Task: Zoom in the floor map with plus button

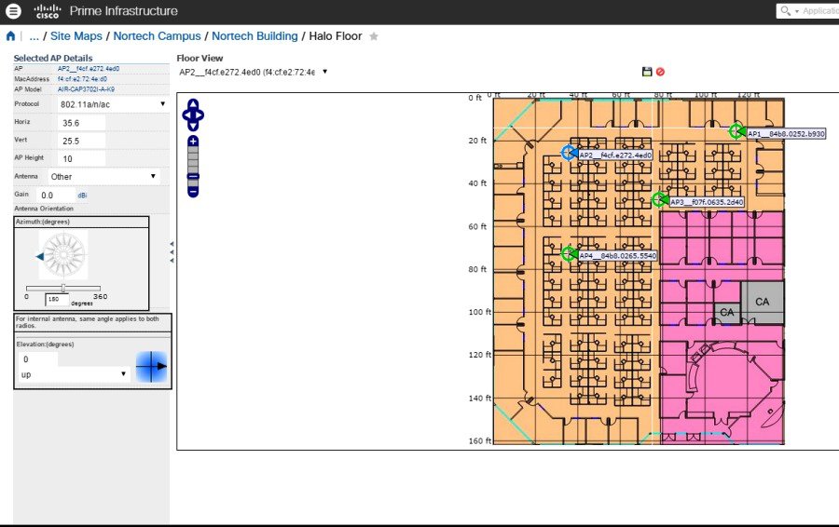Action: 193,142
